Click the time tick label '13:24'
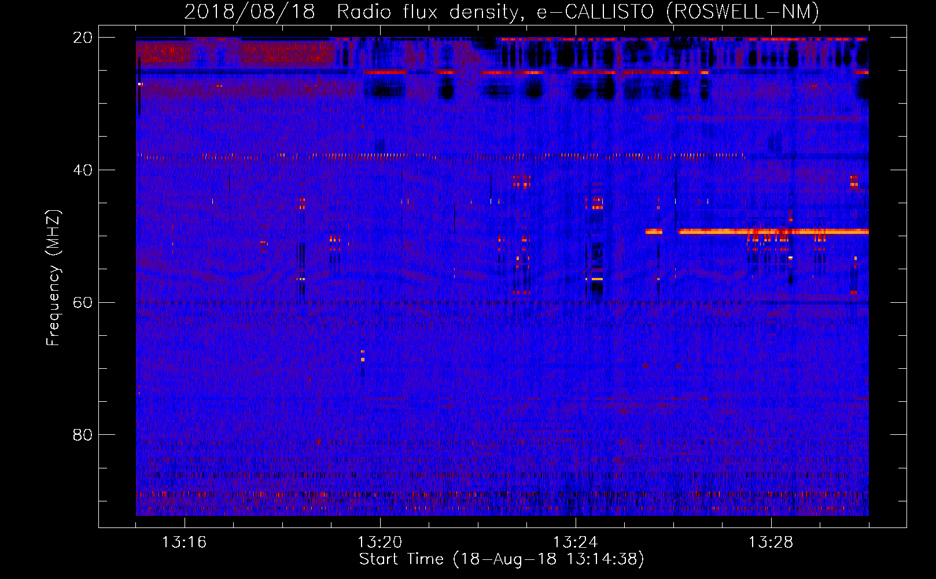Viewport: 936px width, 579px height. point(575,543)
